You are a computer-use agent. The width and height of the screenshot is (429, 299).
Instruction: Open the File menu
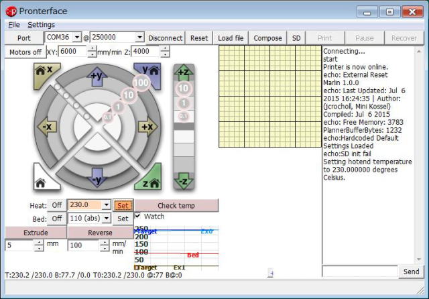[14, 25]
